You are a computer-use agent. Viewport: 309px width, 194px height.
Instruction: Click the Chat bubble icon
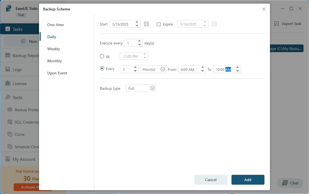[285, 183]
